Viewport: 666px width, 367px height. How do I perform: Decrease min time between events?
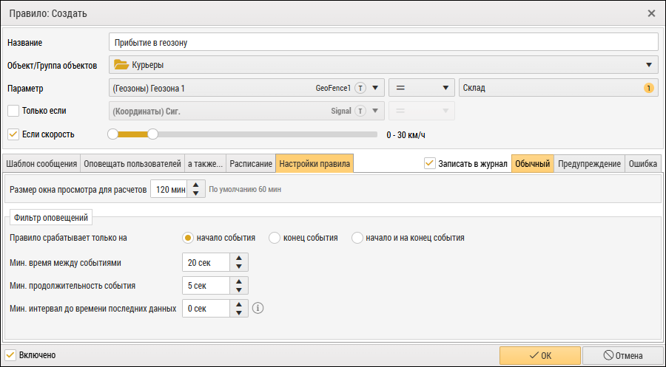tap(240, 267)
